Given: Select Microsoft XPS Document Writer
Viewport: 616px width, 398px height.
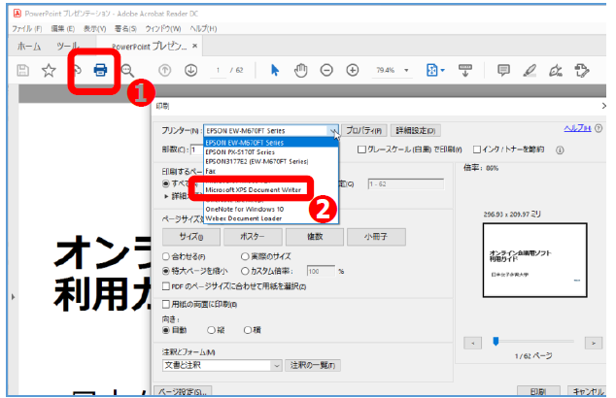Looking at the screenshot, I should point(271,190).
